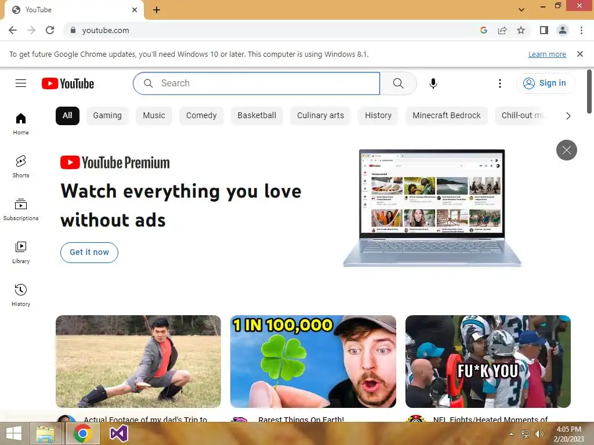
Task: Dismiss the Chrome update notice
Action: (579, 54)
